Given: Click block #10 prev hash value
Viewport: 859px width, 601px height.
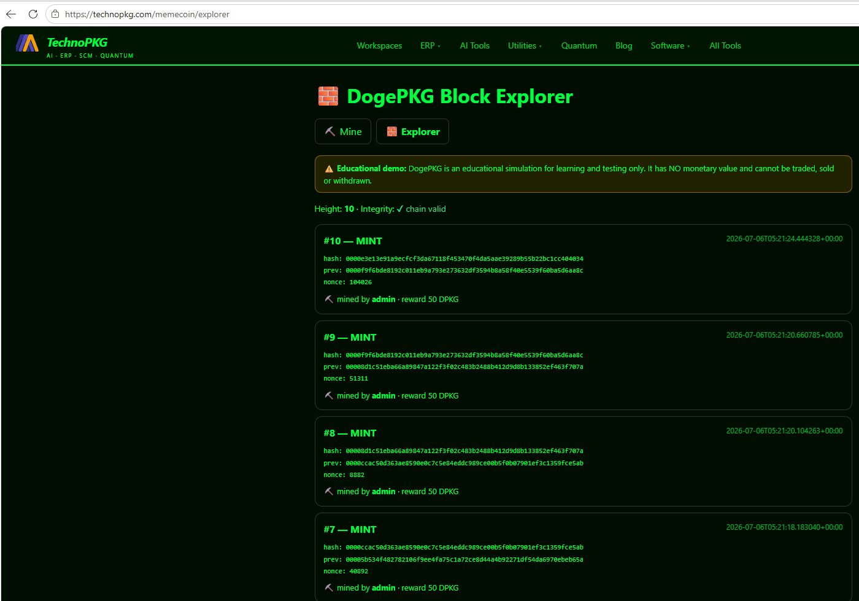Looking at the screenshot, I should (x=464, y=271).
